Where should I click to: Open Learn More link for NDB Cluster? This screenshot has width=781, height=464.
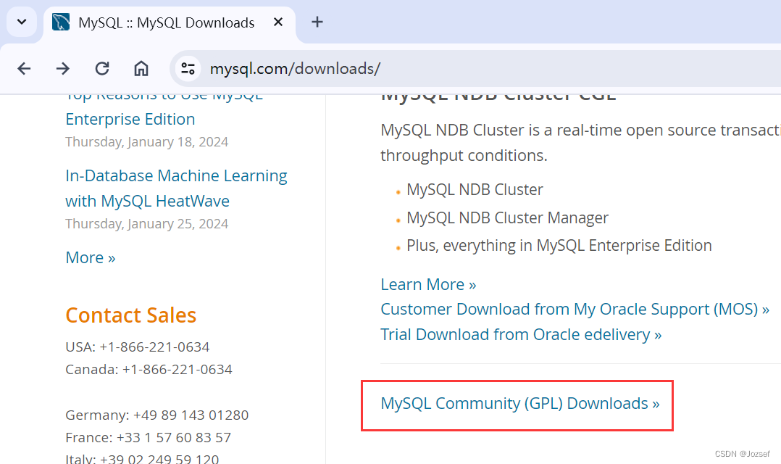(428, 285)
